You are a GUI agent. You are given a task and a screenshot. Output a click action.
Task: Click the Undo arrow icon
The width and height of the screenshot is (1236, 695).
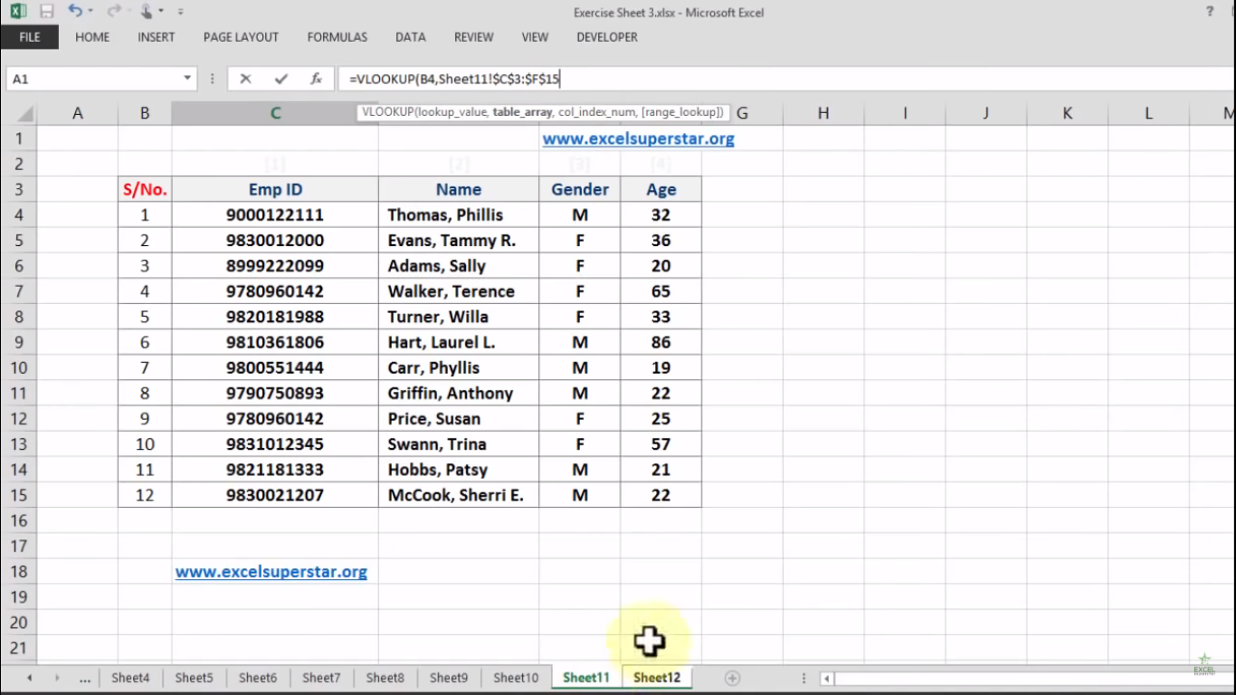click(75, 12)
